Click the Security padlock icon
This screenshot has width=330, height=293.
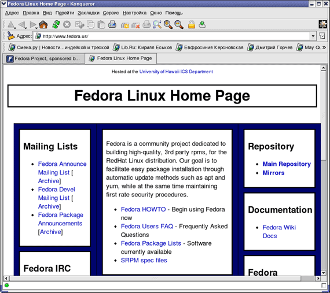click(192, 25)
